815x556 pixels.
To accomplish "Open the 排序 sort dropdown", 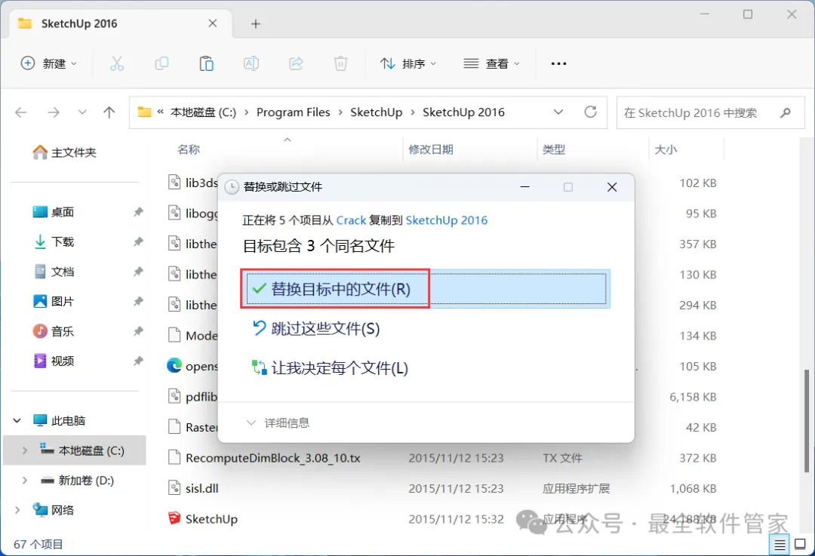I will [x=408, y=63].
